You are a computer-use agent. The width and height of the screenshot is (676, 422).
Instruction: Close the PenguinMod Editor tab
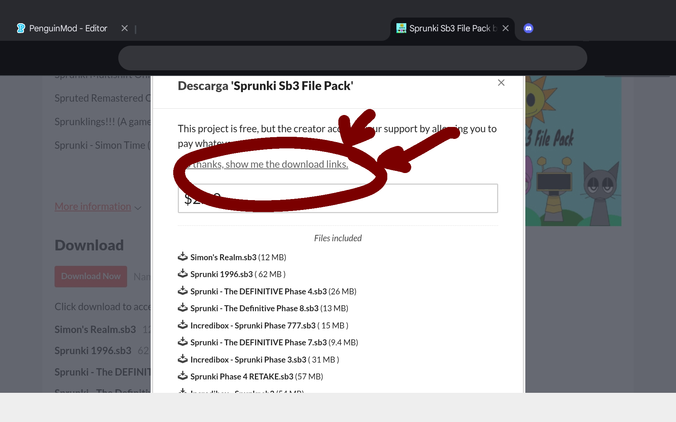click(x=125, y=28)
